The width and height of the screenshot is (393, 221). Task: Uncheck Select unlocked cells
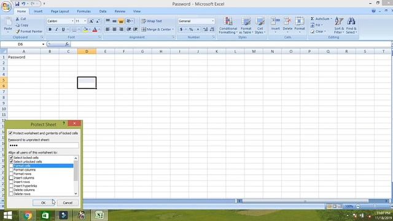click(11, 161)
